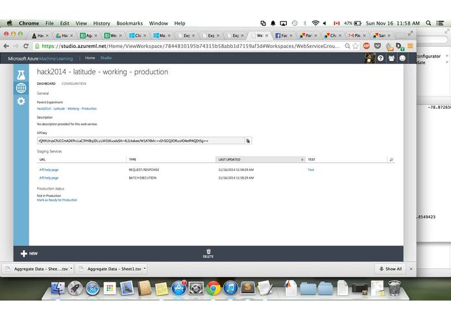This screenshot has width=451, height=320.
Task: Click the battery status in menu bar
Action: [352, 23]
